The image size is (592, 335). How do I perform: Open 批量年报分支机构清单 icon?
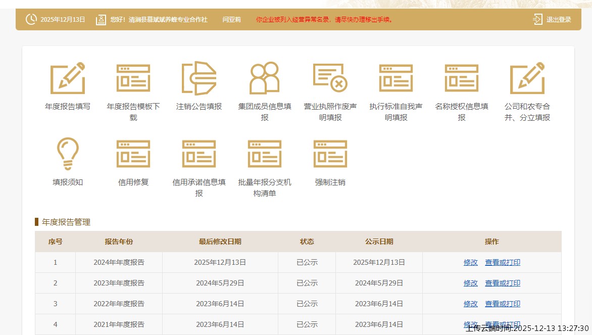(265, 154)
